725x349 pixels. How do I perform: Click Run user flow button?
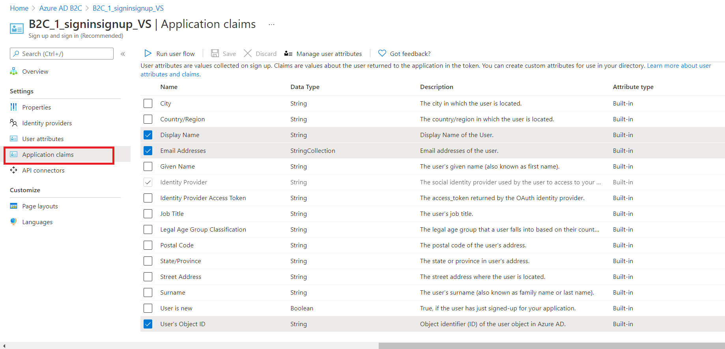pos(170,54)
